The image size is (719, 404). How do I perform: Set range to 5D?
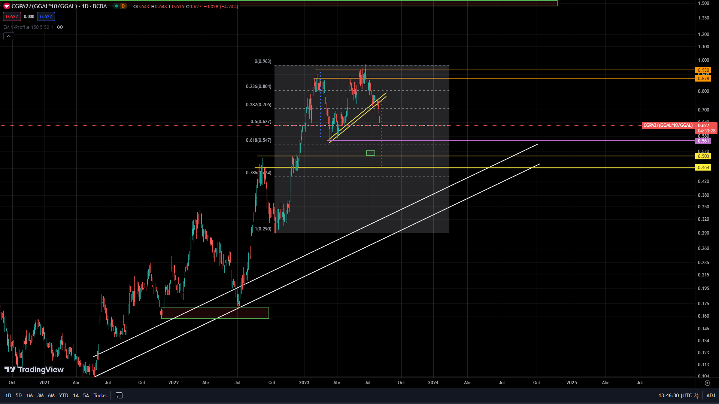coord(19,395)
